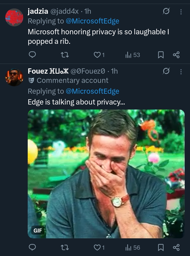Open @MicrosoftEdge profile from Fouez's reply
Screen dimensions: 190x256
click(x=92, y=91)
